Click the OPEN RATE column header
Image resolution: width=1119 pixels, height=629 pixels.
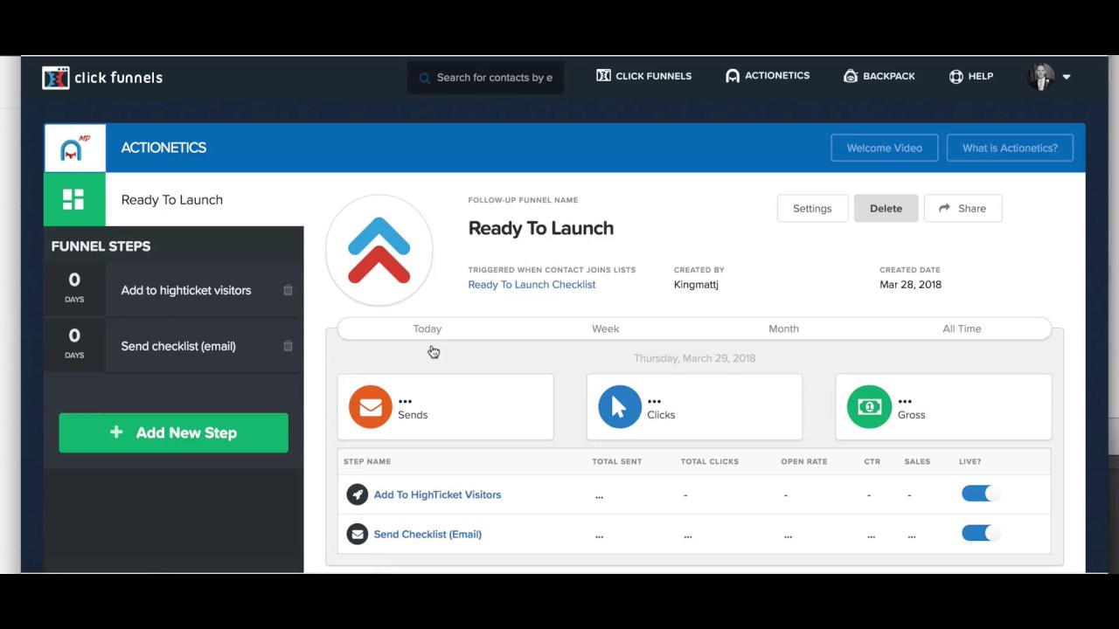(x=804, y=461)
